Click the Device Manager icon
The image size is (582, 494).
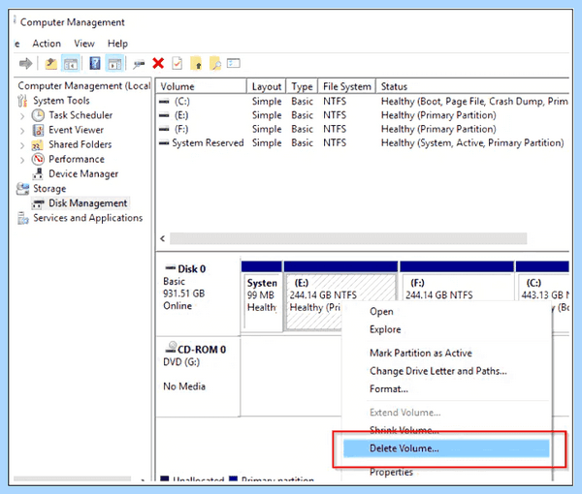click(x=38, y=173)
